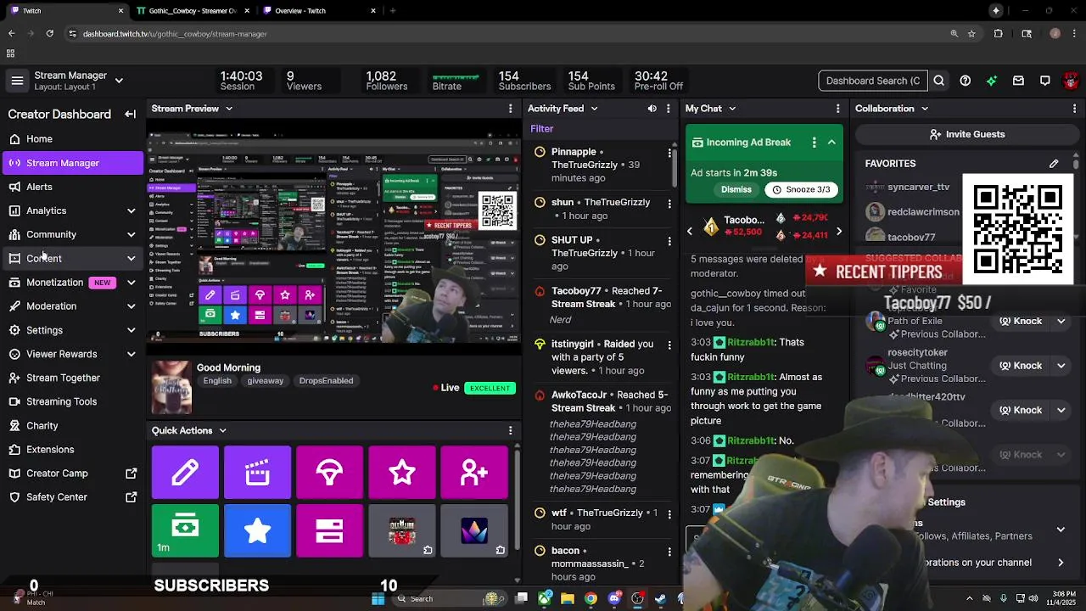This screenshot has height=611, width=1086.
Task: Click the green cash ad quick action
Action: pos(185,530)
